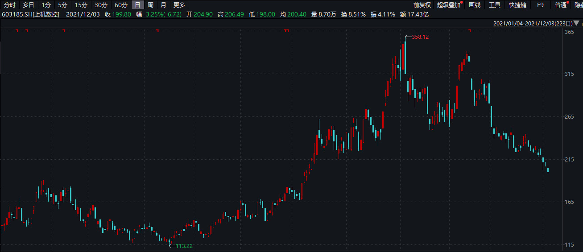Screen dimensions: 583x252
Task: Open the 前复权 price adjustment option
Action: coord(422,5)
